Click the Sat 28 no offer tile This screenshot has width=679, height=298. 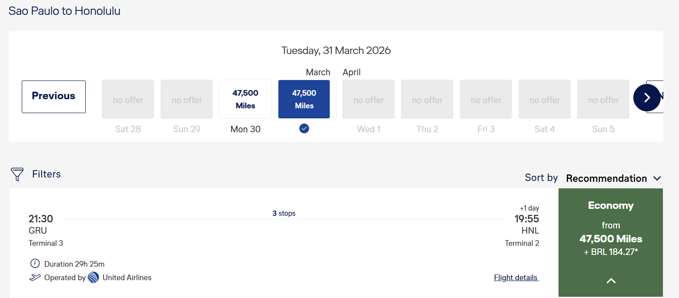click(128, 99)
